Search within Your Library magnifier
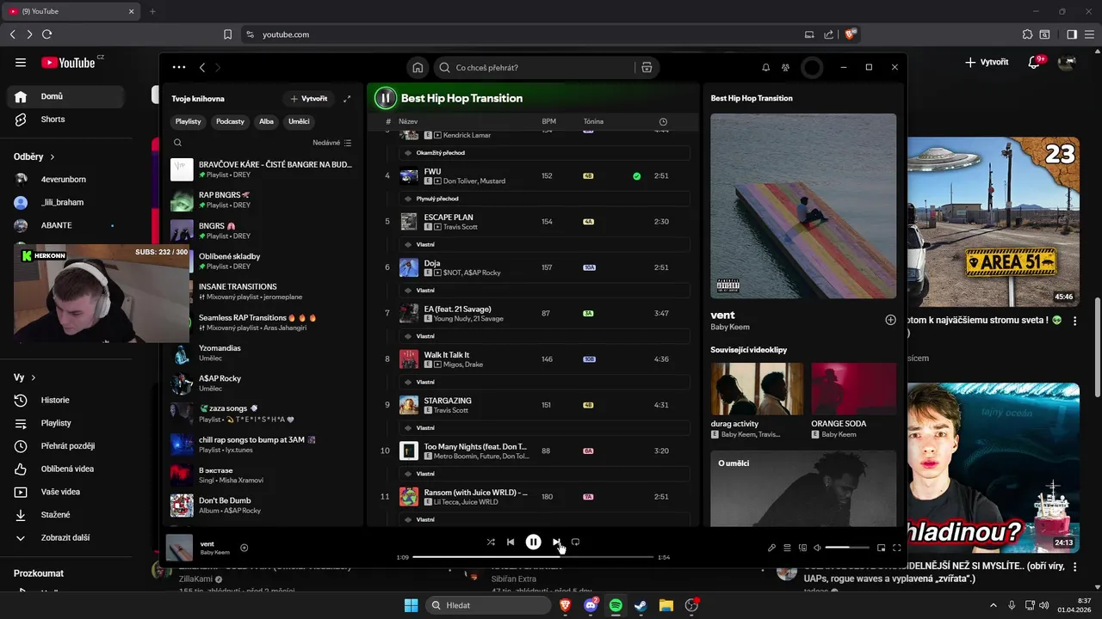This screenshot has width=1102, height=619. click(x=177, y=143)
